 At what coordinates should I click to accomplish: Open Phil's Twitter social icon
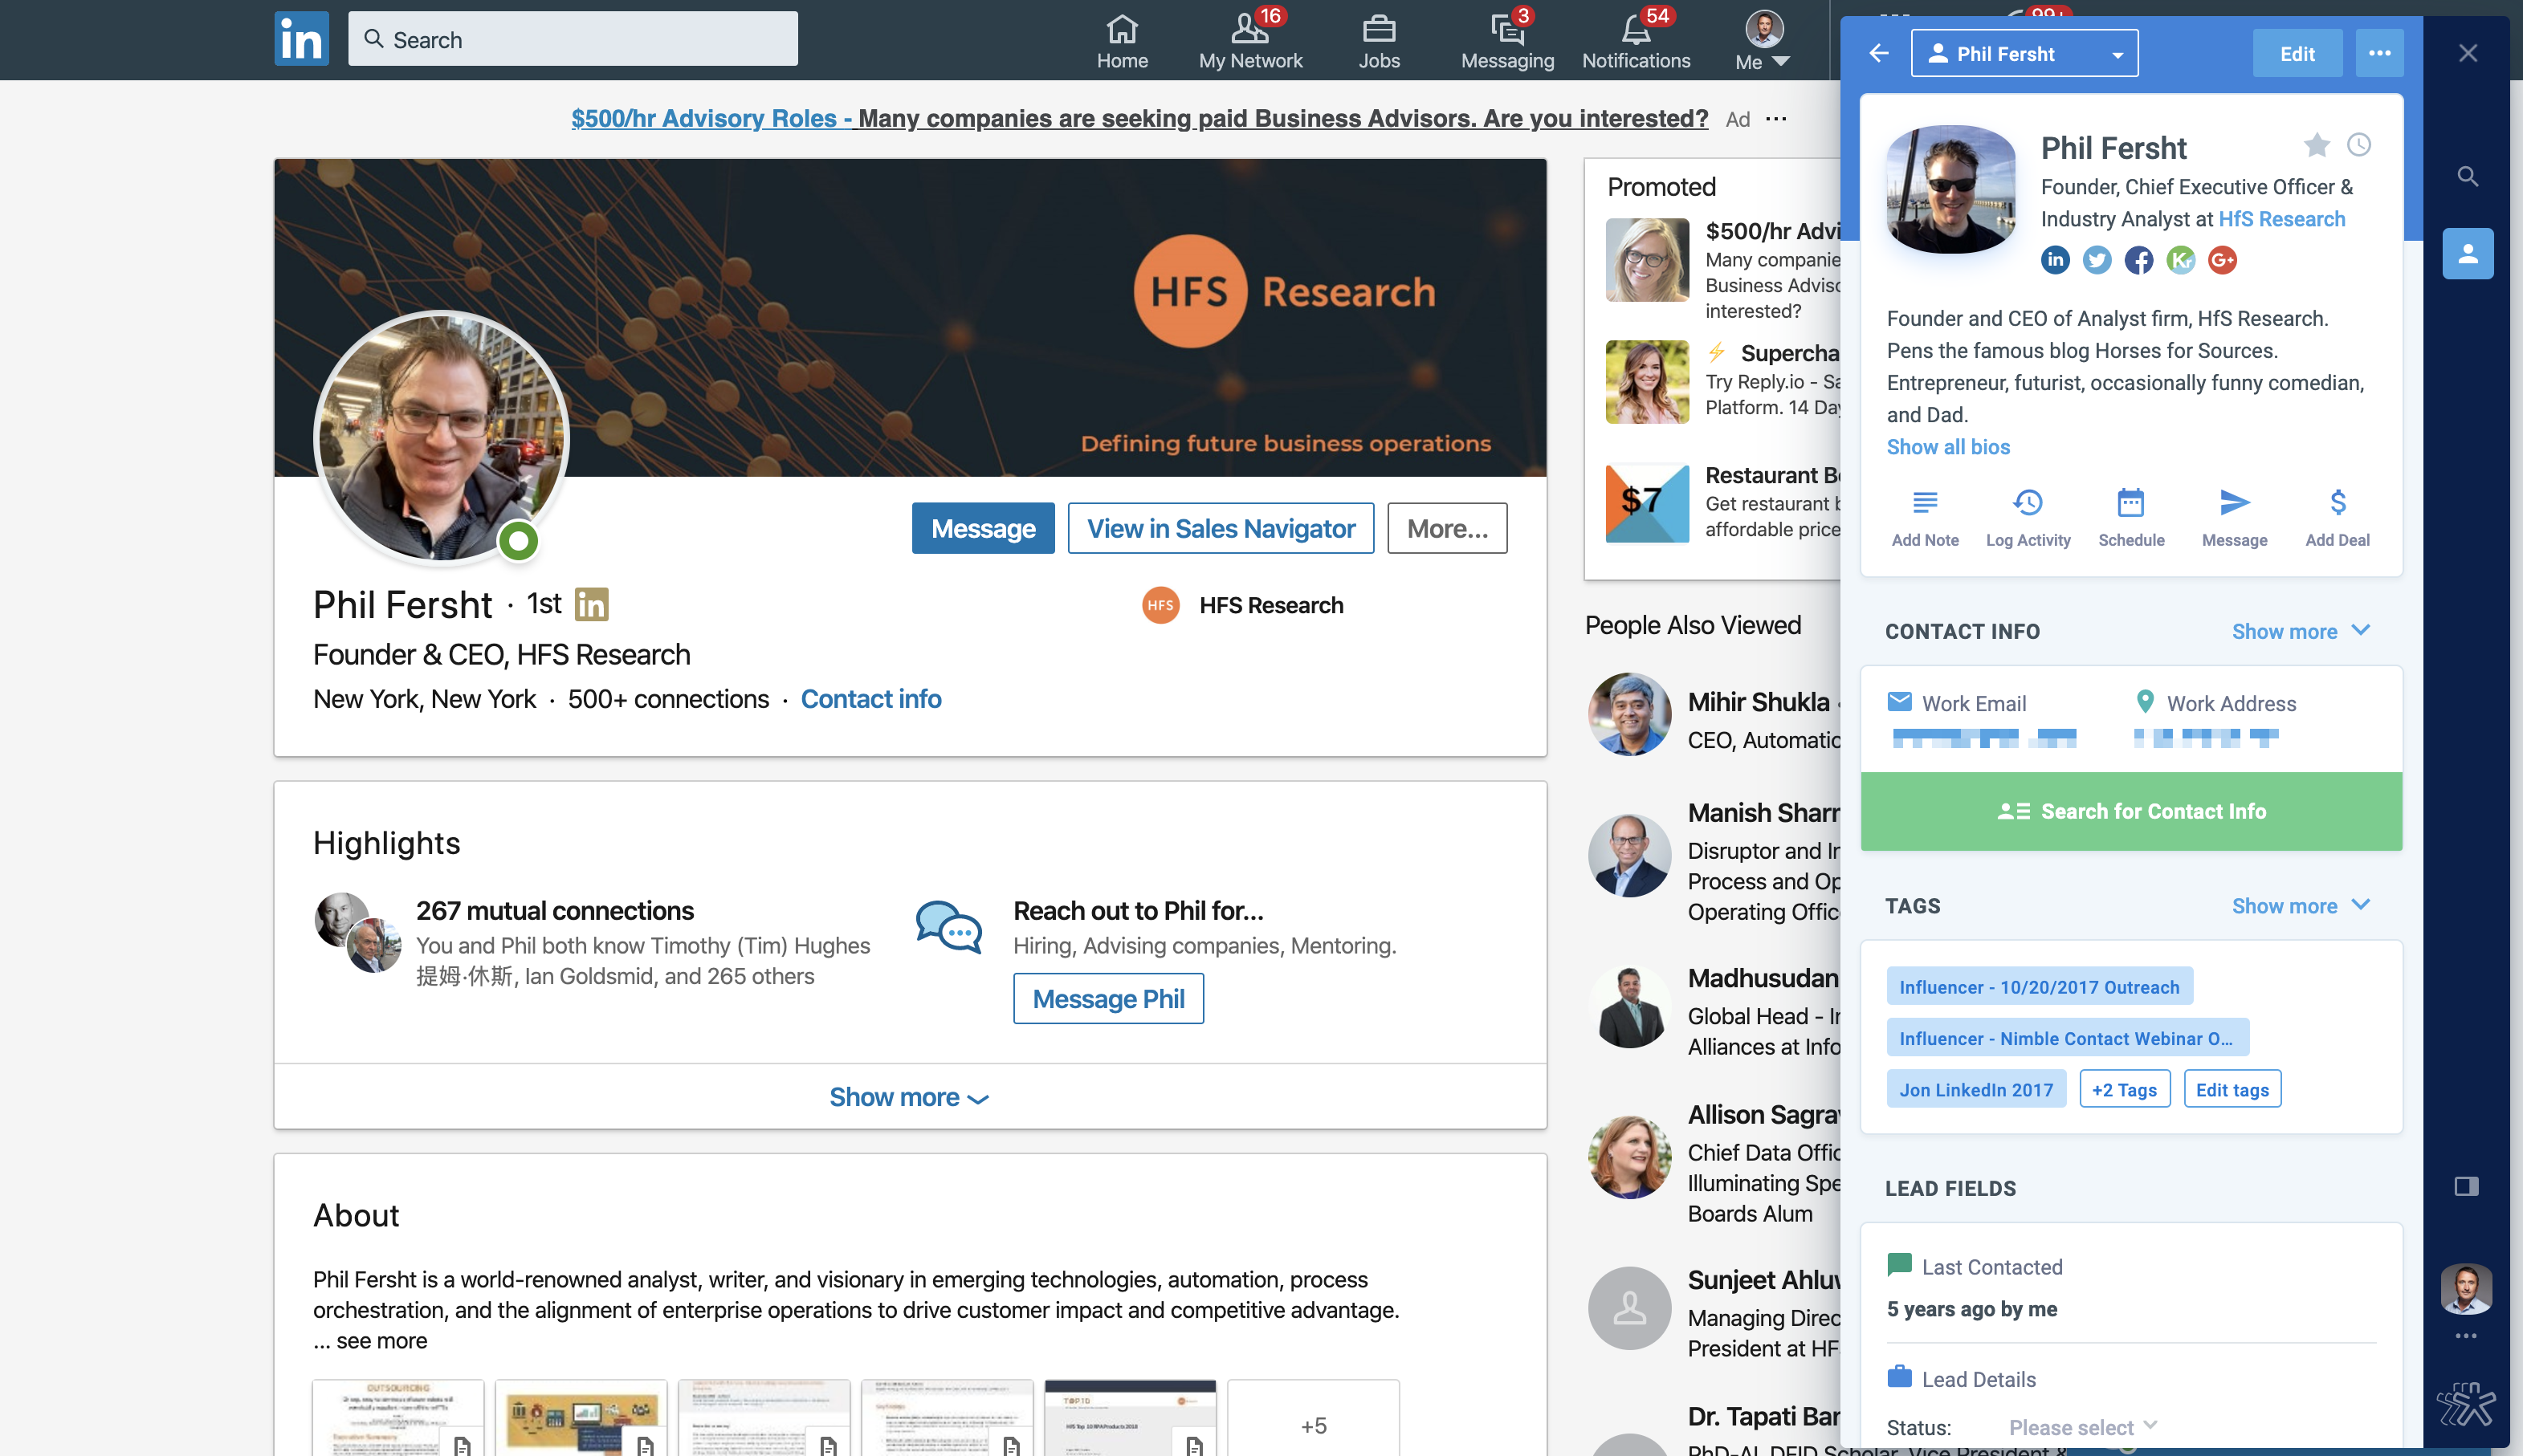[x=2097, y=260]
